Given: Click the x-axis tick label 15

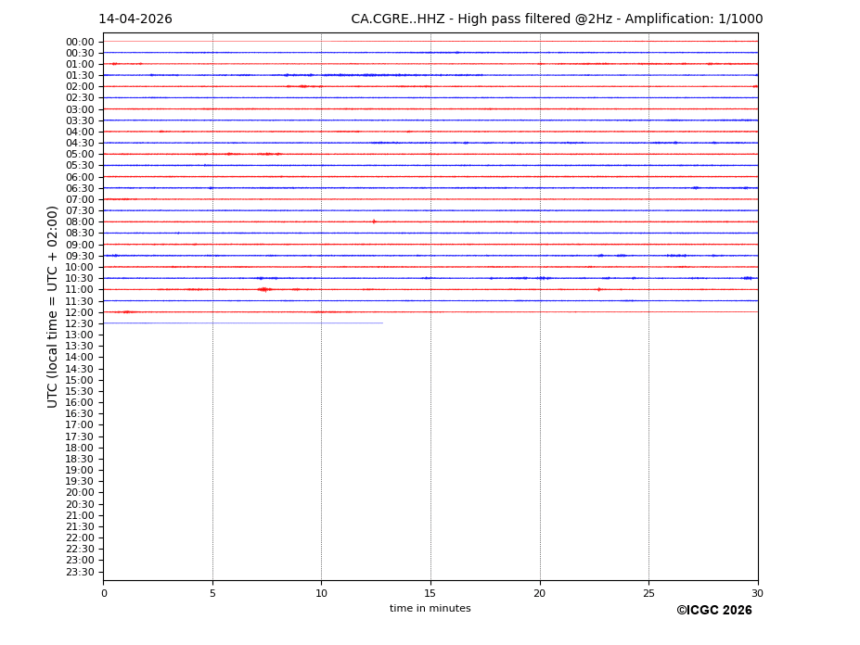Looking at the screenshot, I should tap(430, 593).
